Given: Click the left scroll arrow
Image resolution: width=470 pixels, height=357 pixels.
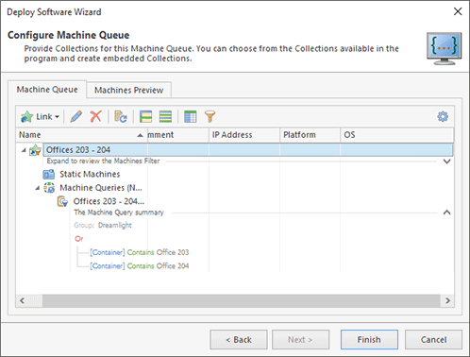Looking at the screenshot, I should (x=22, y=300).
